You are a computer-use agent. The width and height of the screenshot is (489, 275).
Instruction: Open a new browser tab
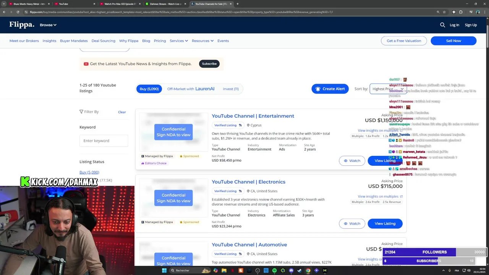[x=238, y=4]
